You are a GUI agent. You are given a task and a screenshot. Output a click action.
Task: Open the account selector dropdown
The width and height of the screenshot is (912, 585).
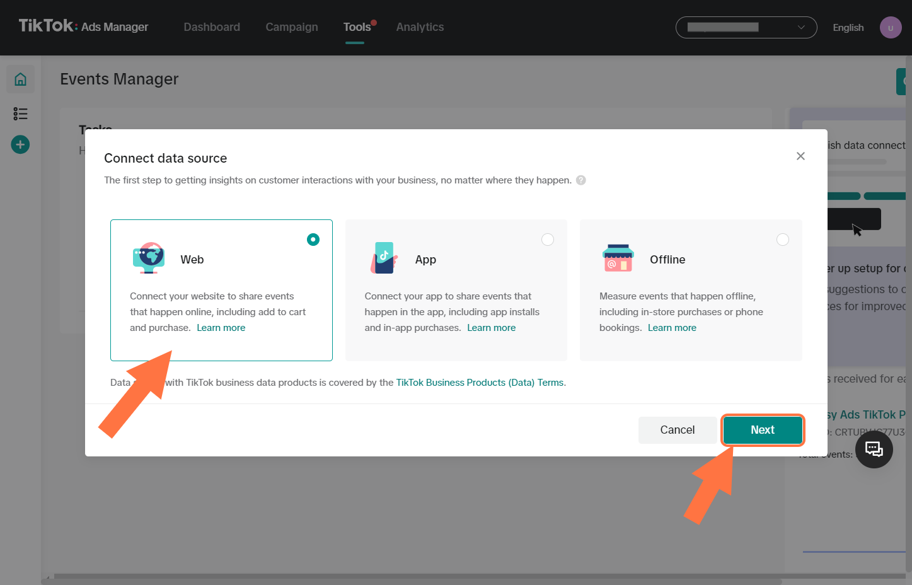click(746, 27)
